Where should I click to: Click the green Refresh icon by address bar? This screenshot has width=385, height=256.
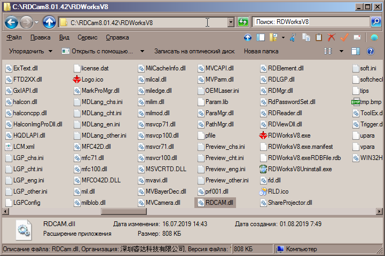pyautogui.click(x=243, y=22)
